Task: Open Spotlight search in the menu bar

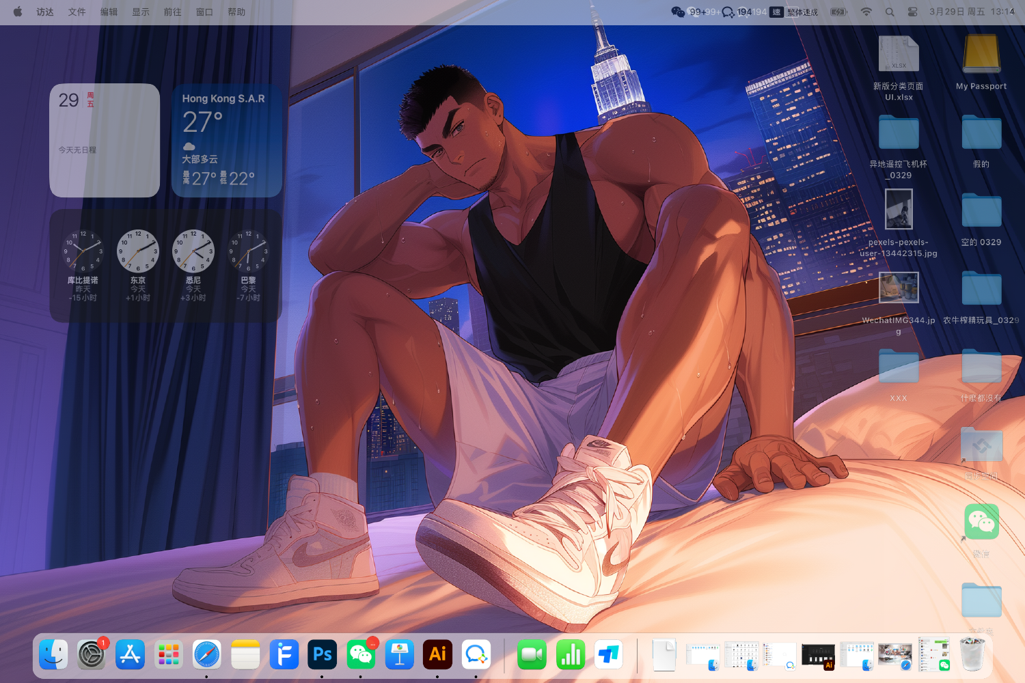Action: pyautogui.click(x=890, y=12)
